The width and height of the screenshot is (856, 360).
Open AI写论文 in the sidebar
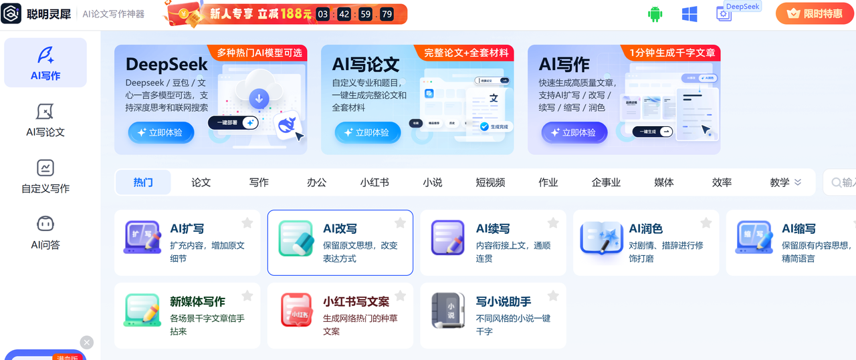coord(45,120)
